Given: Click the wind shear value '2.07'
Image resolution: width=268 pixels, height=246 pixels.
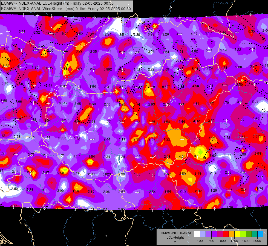Looking at the screenshot, I should coord(64,86).
